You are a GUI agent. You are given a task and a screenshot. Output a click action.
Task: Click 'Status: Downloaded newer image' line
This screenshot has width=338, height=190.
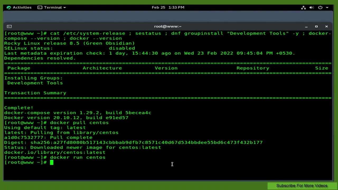(x=82, y=148)
